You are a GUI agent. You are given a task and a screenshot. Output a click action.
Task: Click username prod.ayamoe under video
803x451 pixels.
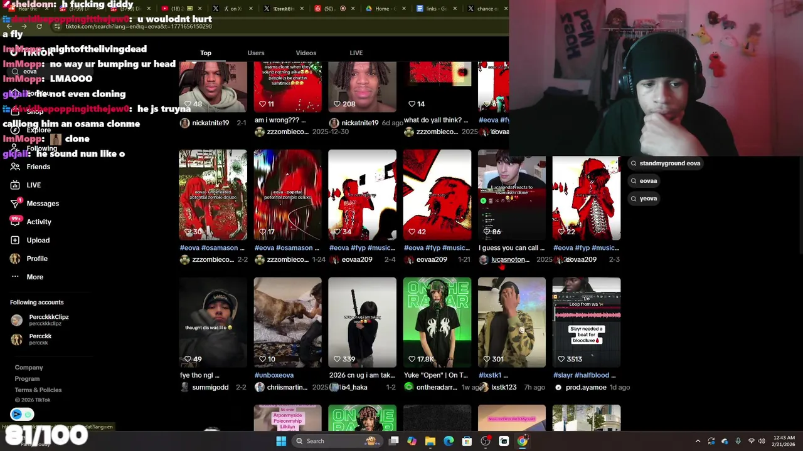coord(586,387)
